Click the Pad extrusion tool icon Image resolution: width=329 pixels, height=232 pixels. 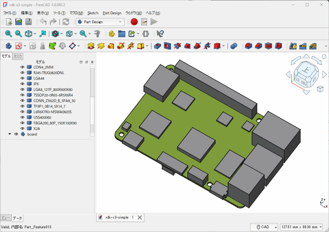(x=91, y=46)
